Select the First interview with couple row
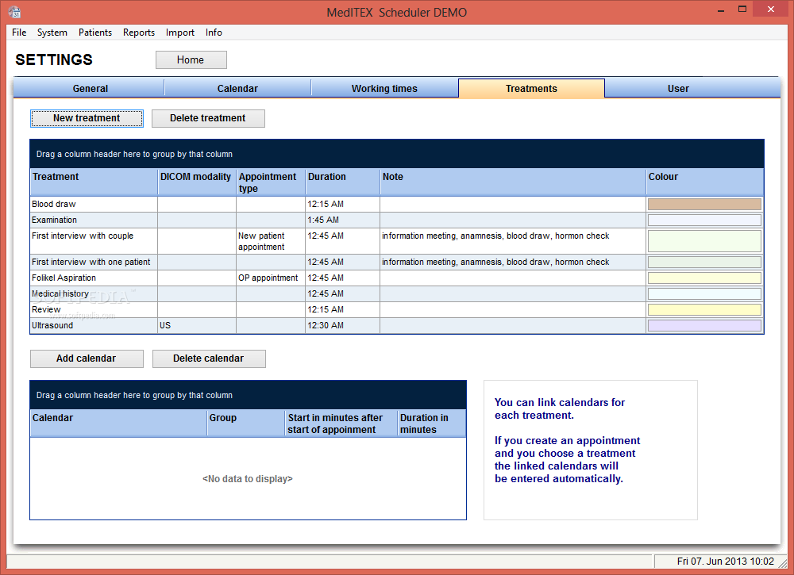Image resolution: width=794 pixels, height=575 pixels. tap(396, 241)
